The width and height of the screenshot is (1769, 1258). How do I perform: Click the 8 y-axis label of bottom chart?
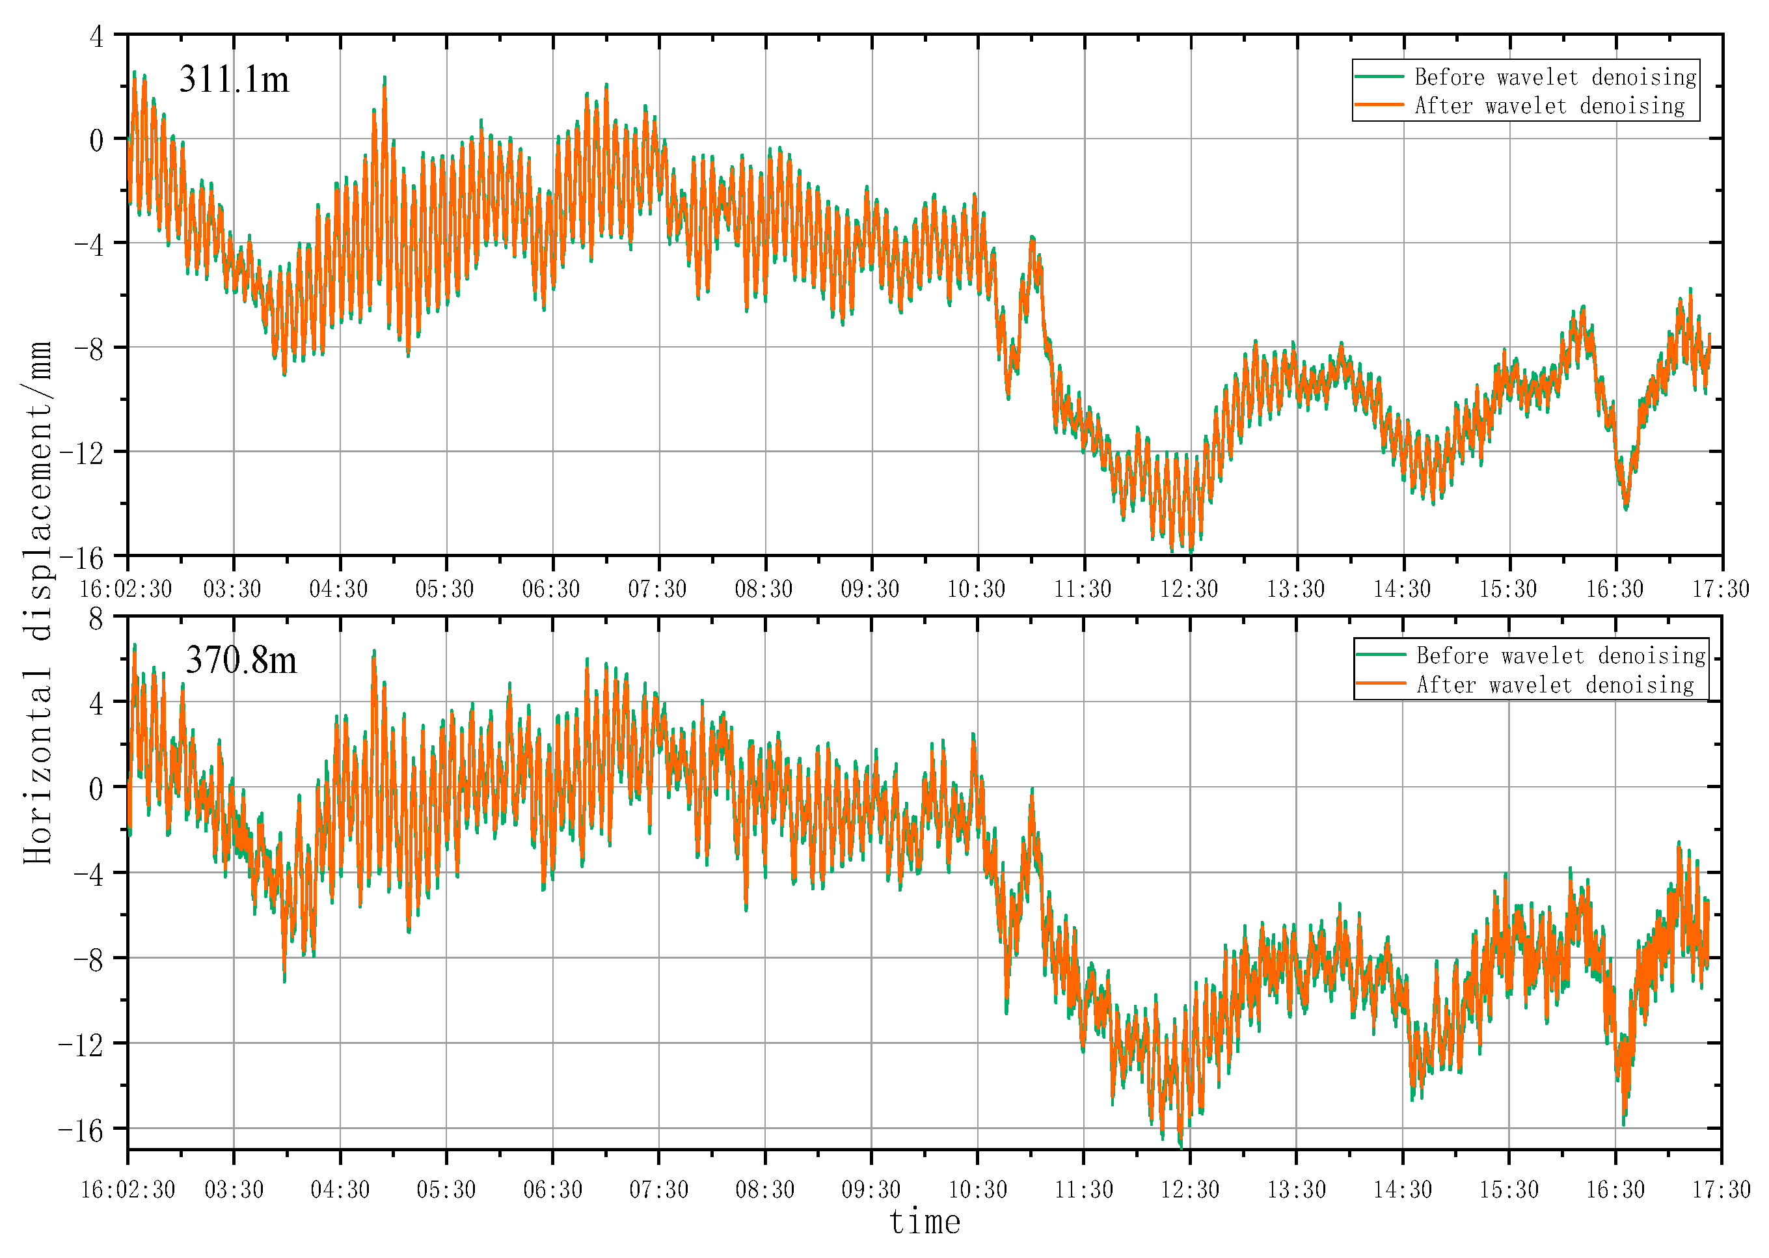tap(95, 619)
